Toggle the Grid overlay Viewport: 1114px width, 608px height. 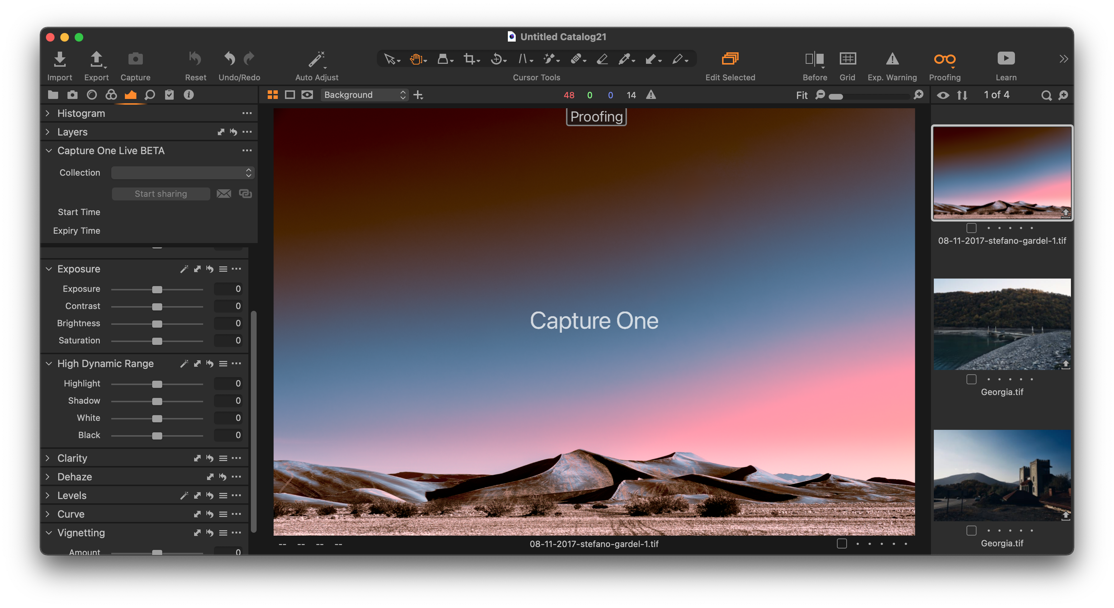point(848,59)
